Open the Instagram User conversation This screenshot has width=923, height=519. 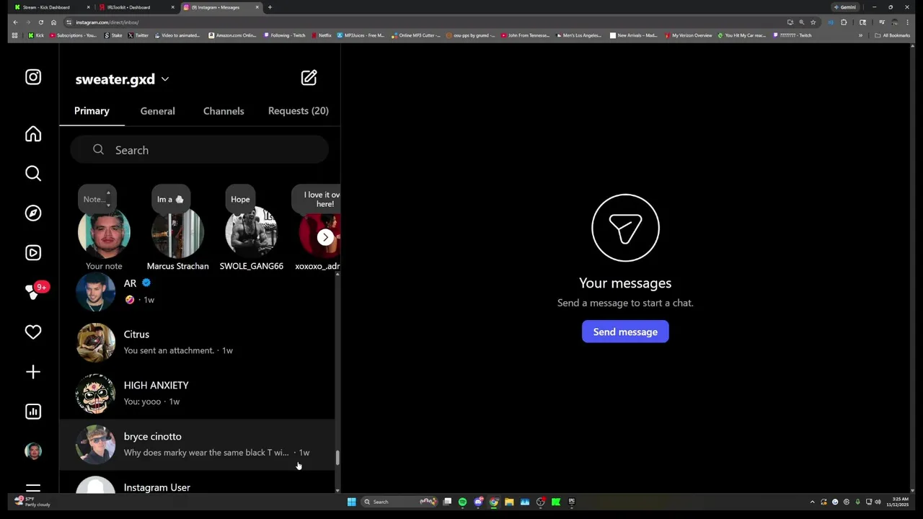coord(197,483)
